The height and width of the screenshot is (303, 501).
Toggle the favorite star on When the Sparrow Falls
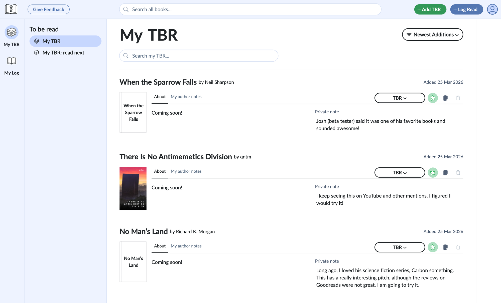click(433, 98)
